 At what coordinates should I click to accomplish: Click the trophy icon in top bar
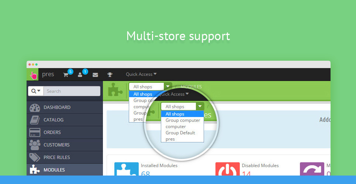(x=110, y=75)
